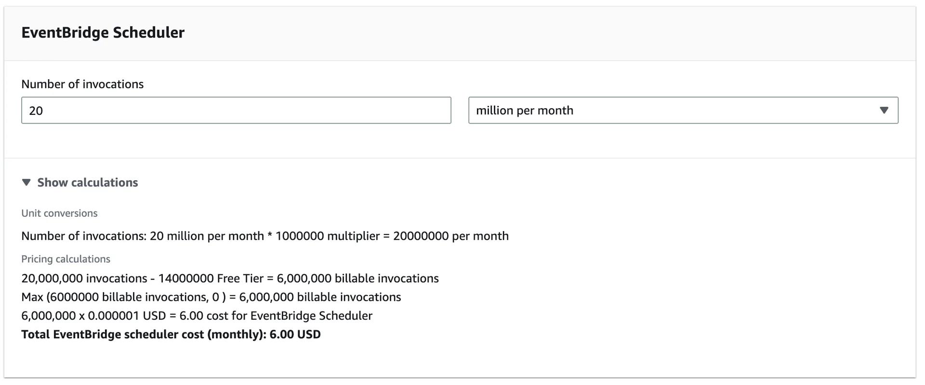Select the 0.000001 USD cost line
The image size is (925, 385).
(x=197, y=315)
